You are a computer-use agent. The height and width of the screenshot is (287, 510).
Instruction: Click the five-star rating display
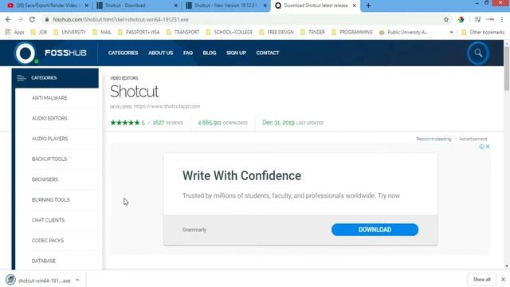coord(124,123)
